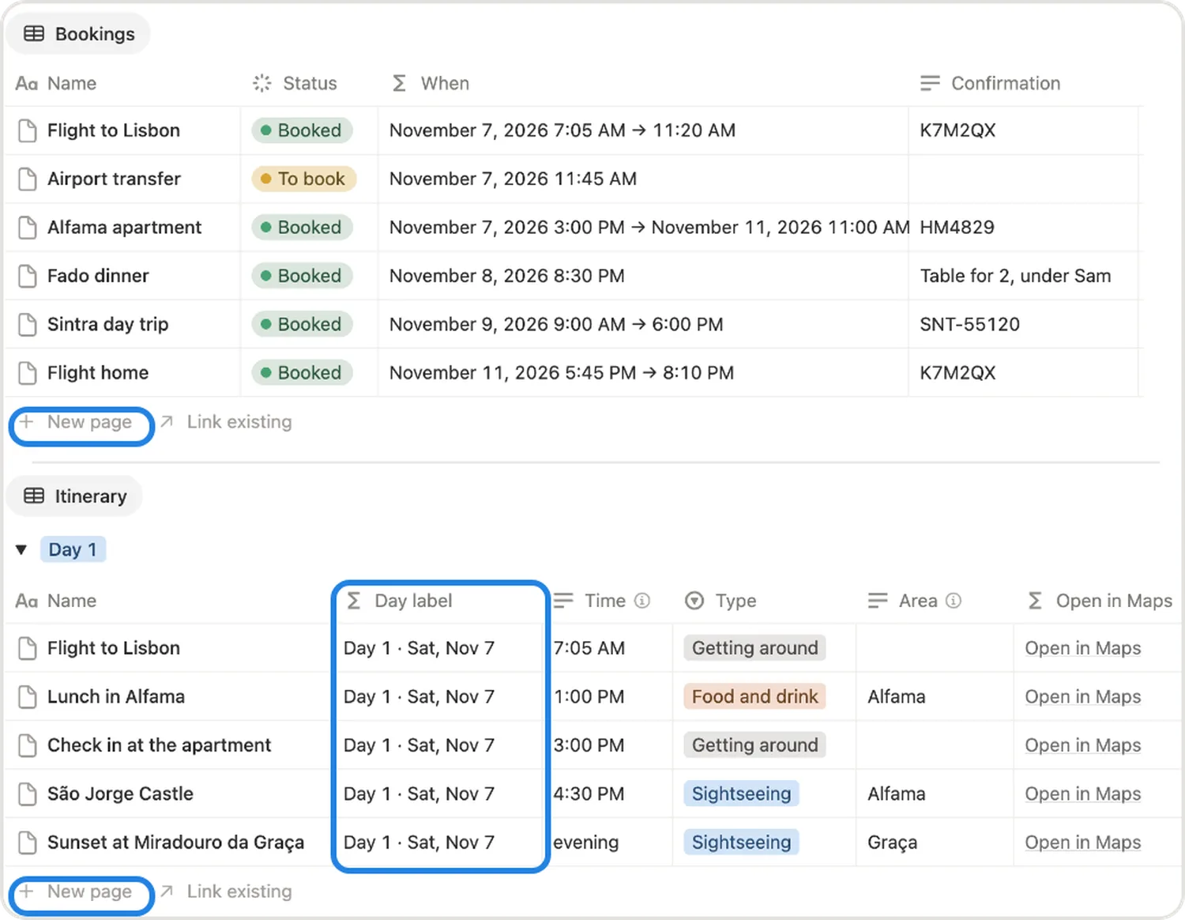Click the Food and drink type tag
This screenshot has width=1185, height=920.
[x=754, y=697]
